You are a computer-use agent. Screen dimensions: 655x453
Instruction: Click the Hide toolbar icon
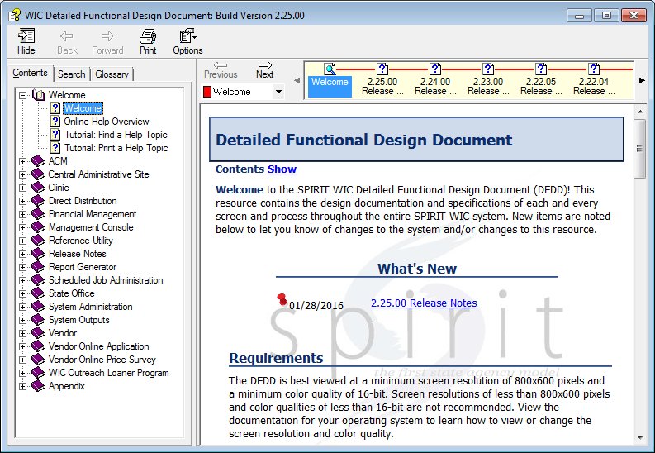tap(26, 36)
